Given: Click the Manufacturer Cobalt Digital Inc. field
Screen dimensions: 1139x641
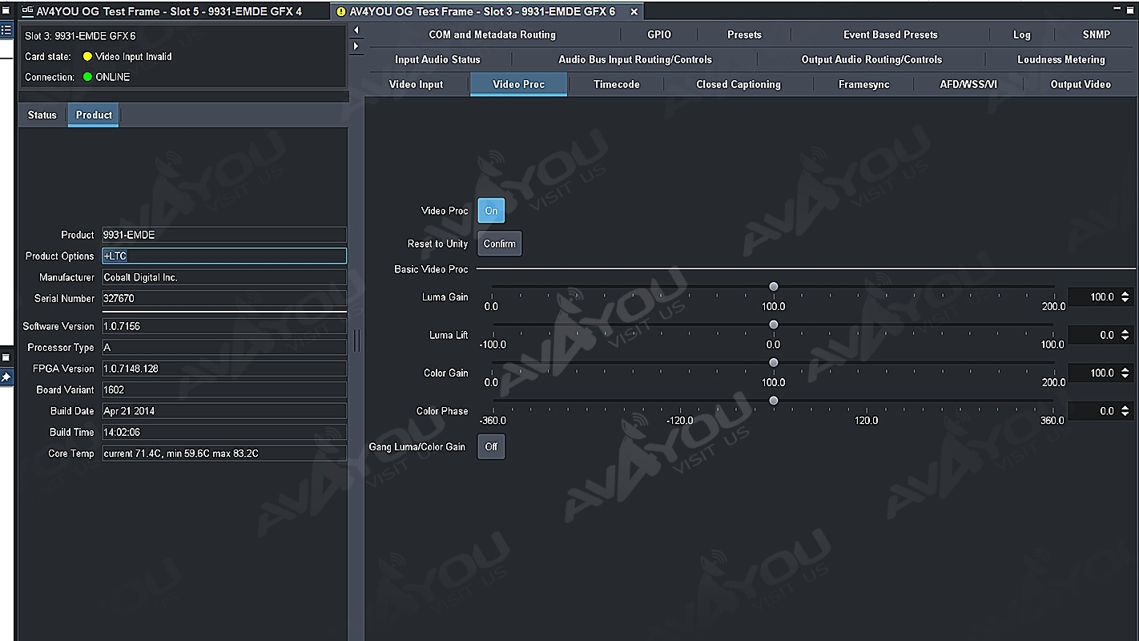Looking at the screenshot, I should (x=224, y=277).
